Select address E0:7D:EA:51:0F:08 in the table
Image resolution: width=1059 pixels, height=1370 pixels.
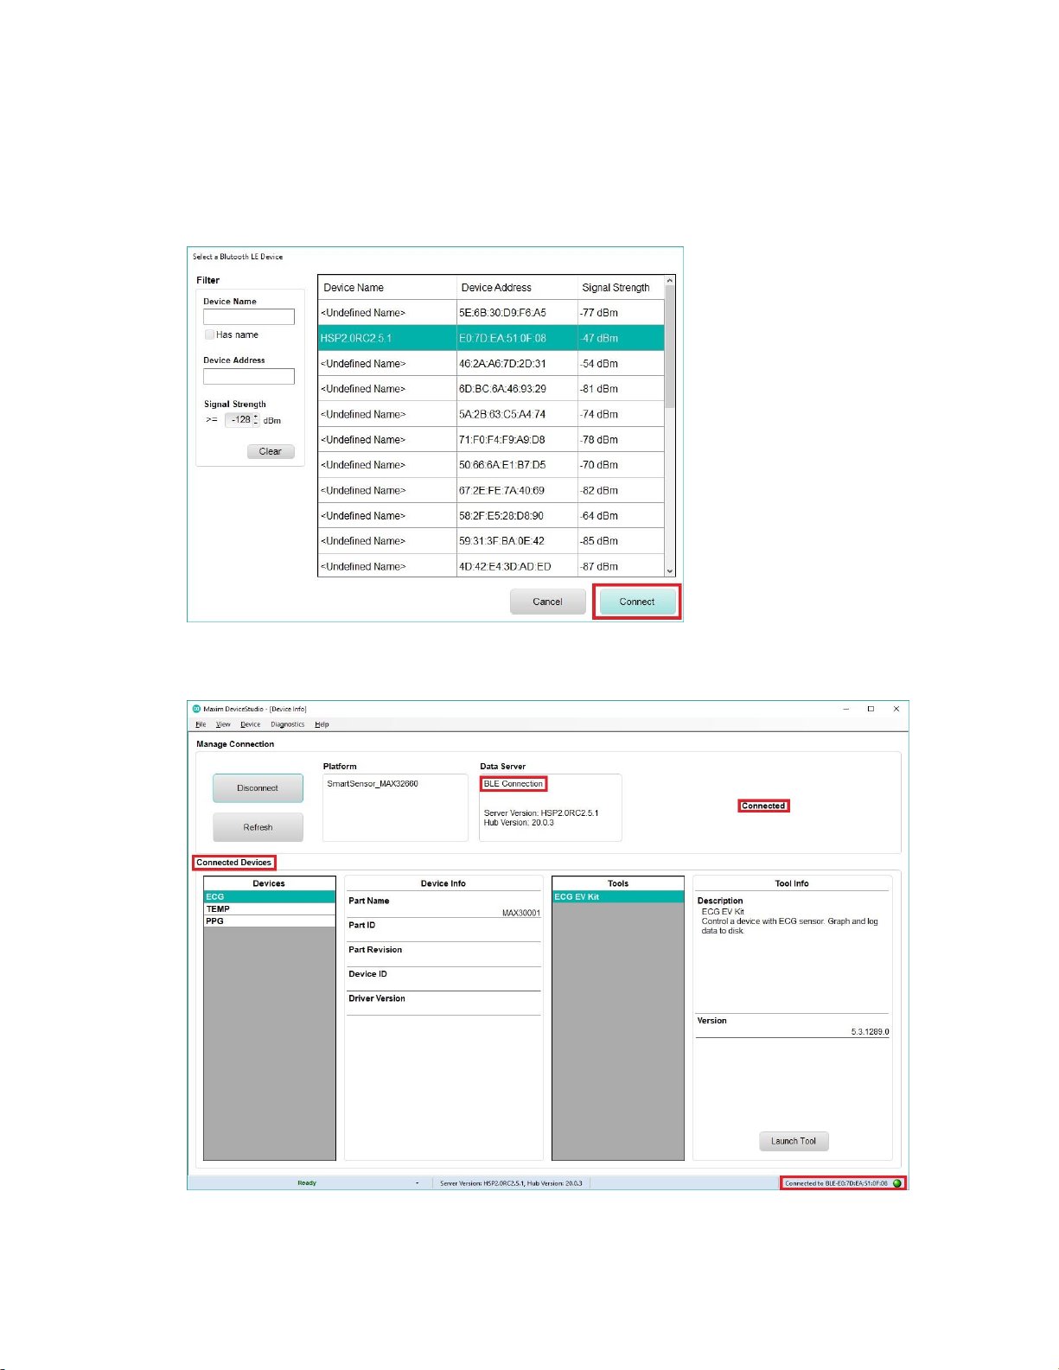517,338
